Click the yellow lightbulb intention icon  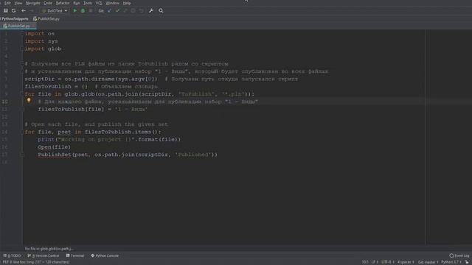(29, 101)
